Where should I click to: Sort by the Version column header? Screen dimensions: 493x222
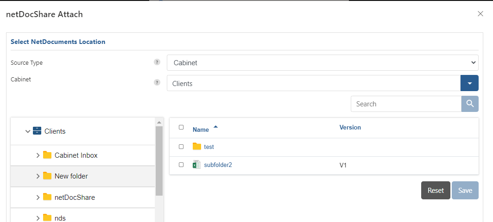pos(350,127)
